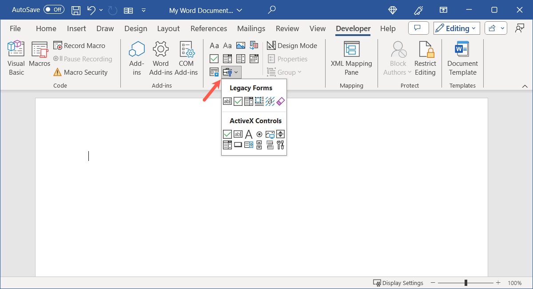533x289 pixels.
Task: Insert an ActiveX Option Button control
Action: 259,134
